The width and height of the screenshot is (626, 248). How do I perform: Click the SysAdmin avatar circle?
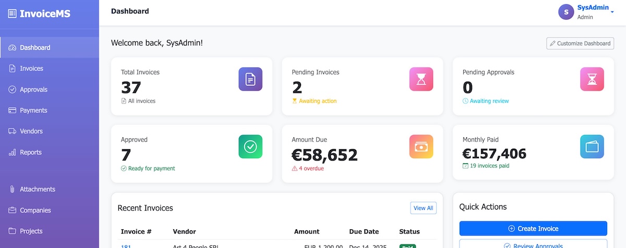tap(566, 12)
